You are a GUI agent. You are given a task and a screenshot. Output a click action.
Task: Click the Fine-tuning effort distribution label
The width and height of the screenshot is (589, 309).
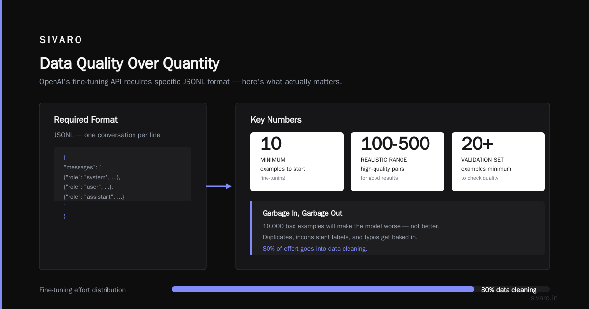82,290
